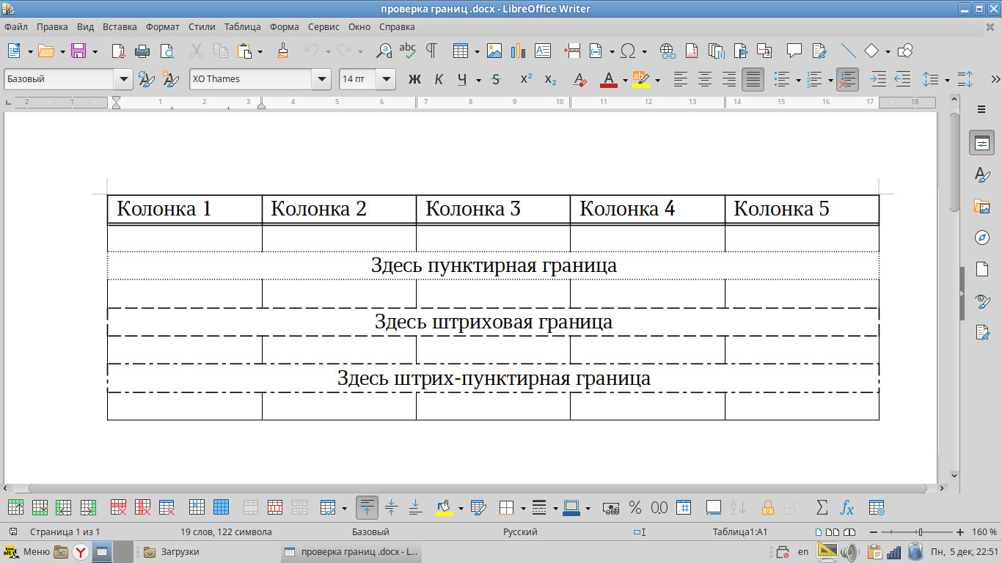This screenshot has width=1002, height=563.
Task: Insert rows above in the table toolbar
Action: point(15,507)
